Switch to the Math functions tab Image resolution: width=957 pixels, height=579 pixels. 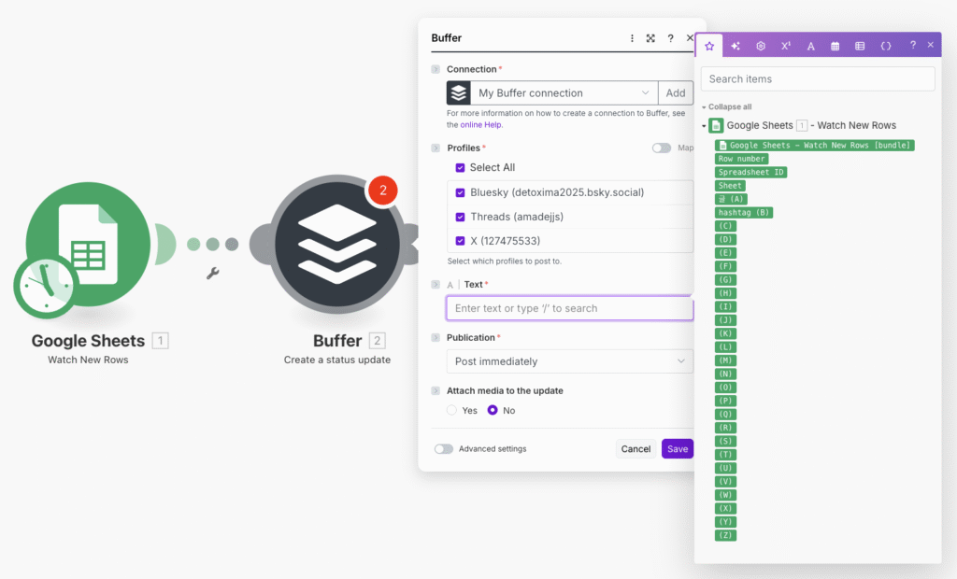(786, 46)
